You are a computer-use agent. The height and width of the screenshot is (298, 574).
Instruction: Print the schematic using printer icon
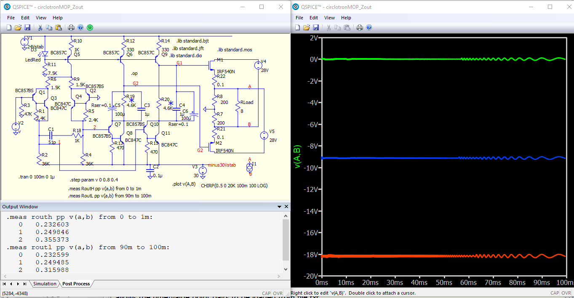coord(71,27)
